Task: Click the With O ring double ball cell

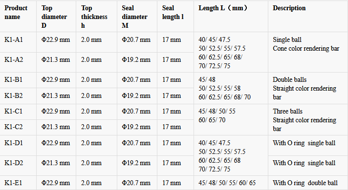Action: tap(305, 183)
